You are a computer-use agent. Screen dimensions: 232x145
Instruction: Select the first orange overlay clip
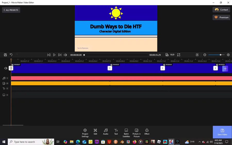(x=60, y=83)
